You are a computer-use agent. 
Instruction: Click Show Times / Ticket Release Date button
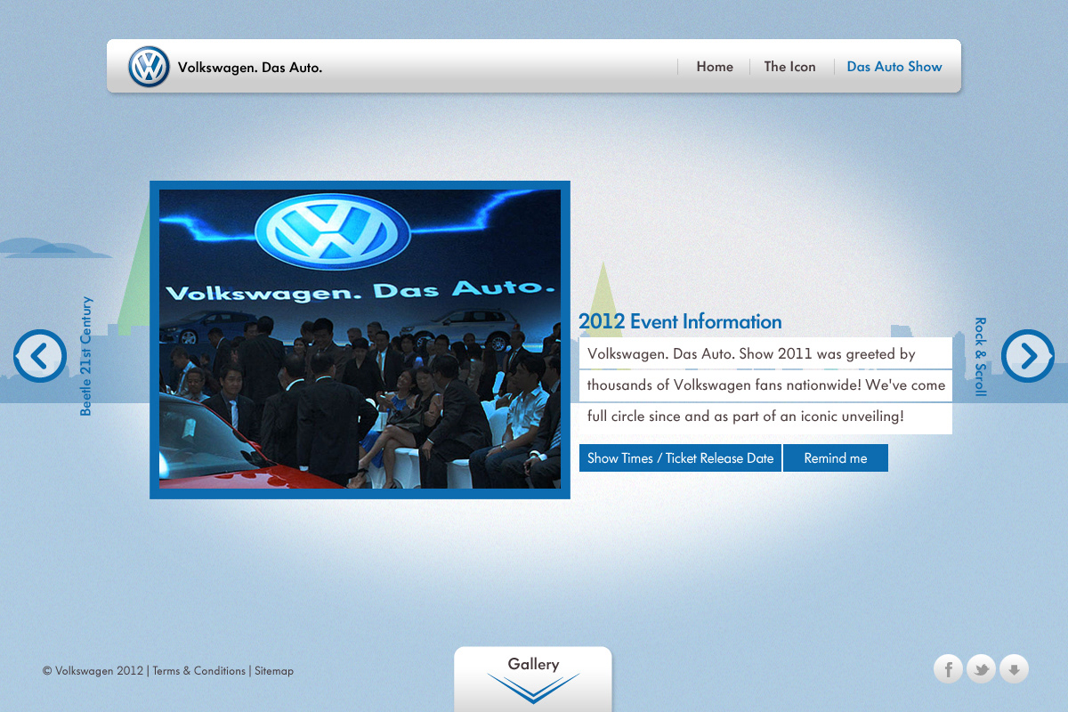[x=680, y=458]
